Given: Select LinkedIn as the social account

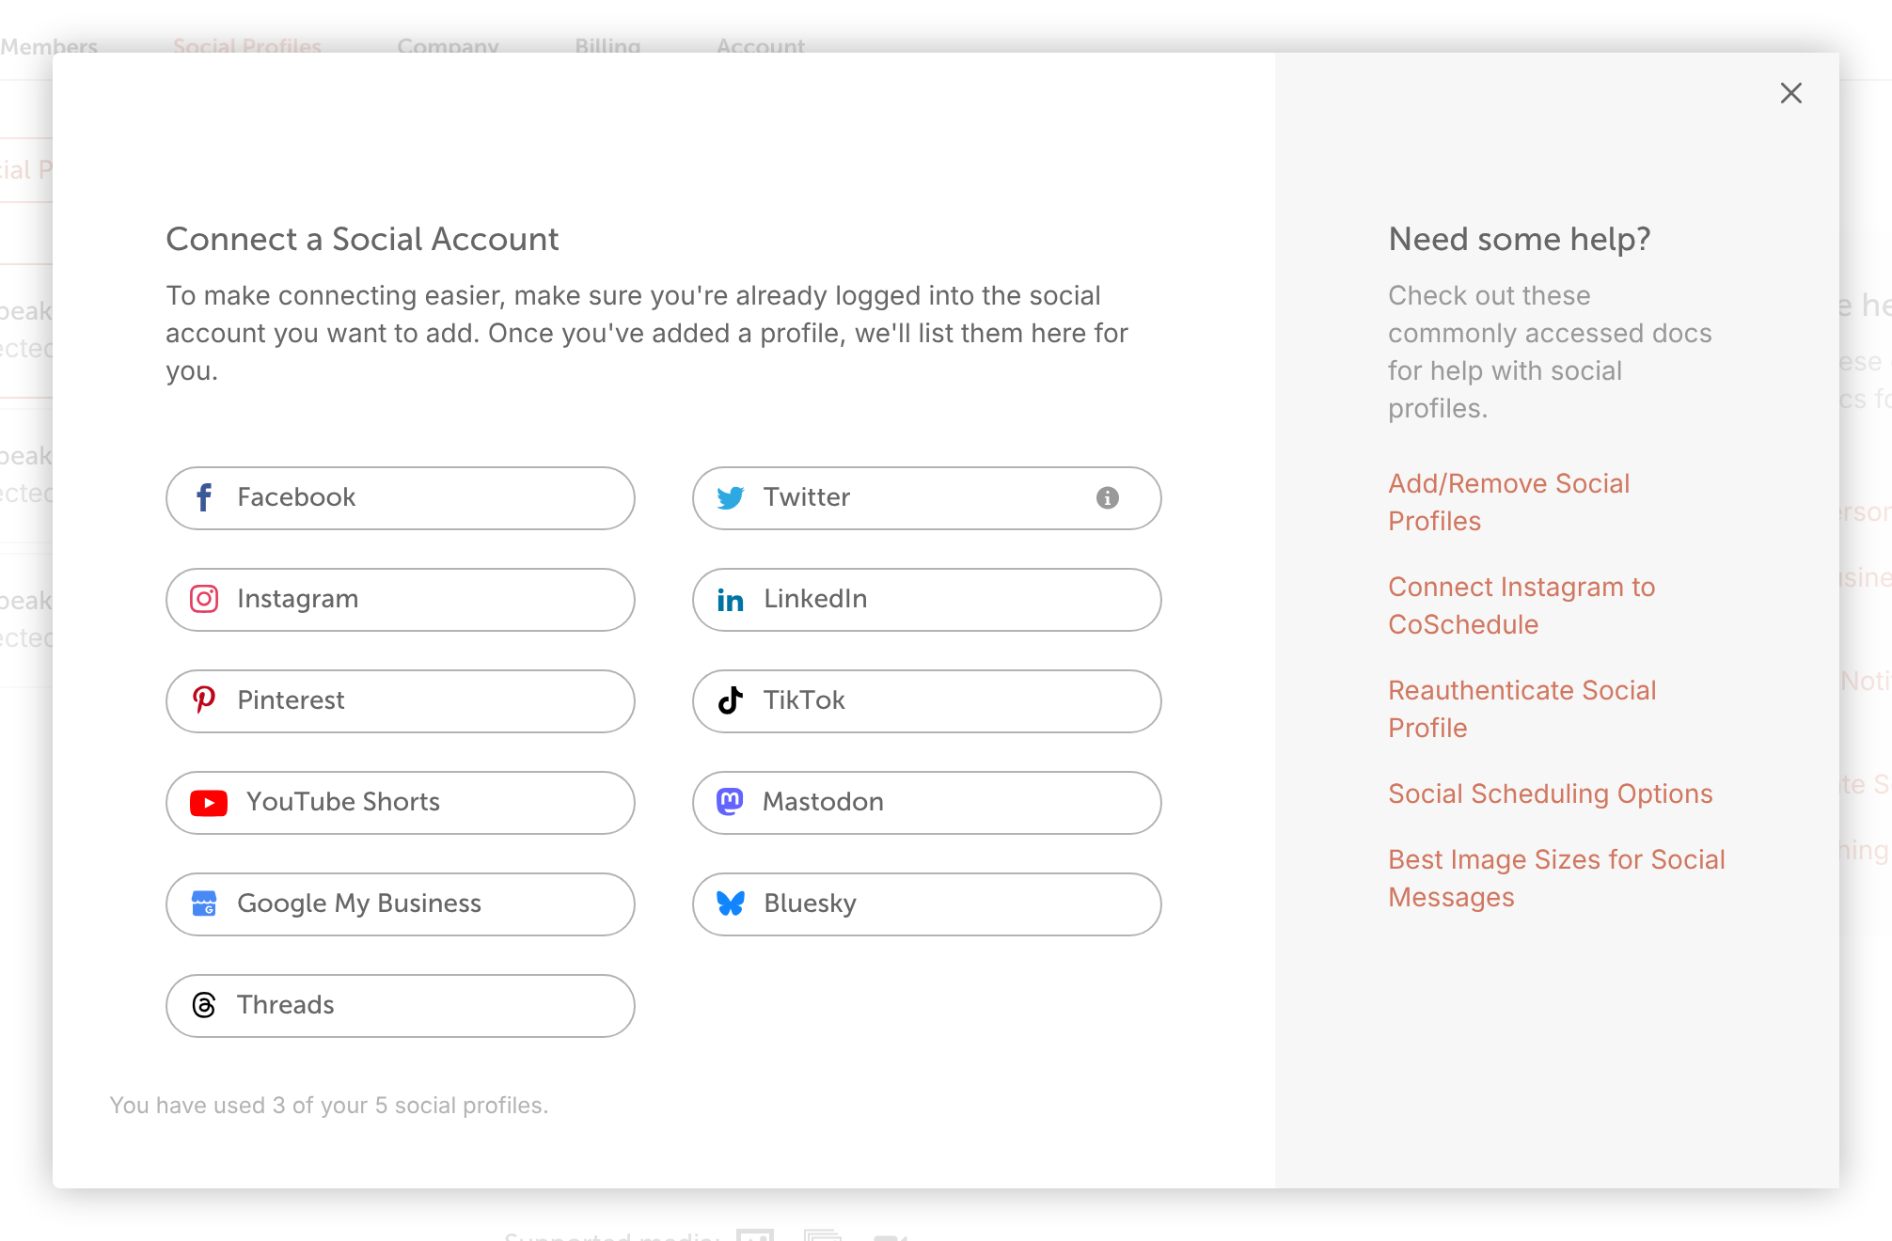Looking at the screenshot, I should tap(927, 600).
